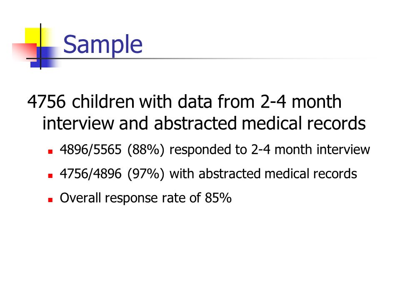
Task: Select the red bullet before 4756/4896
Action: point(50,176)
